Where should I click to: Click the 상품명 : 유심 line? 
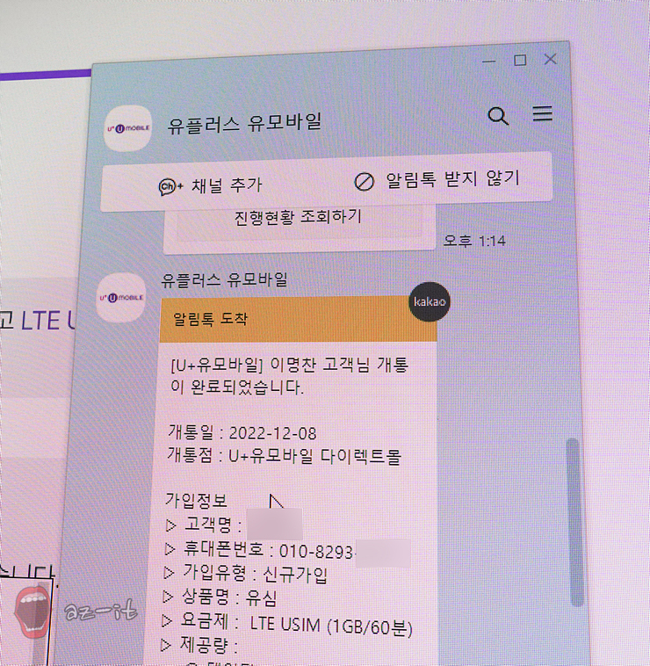pyautogui.click(x=220, y=597)
